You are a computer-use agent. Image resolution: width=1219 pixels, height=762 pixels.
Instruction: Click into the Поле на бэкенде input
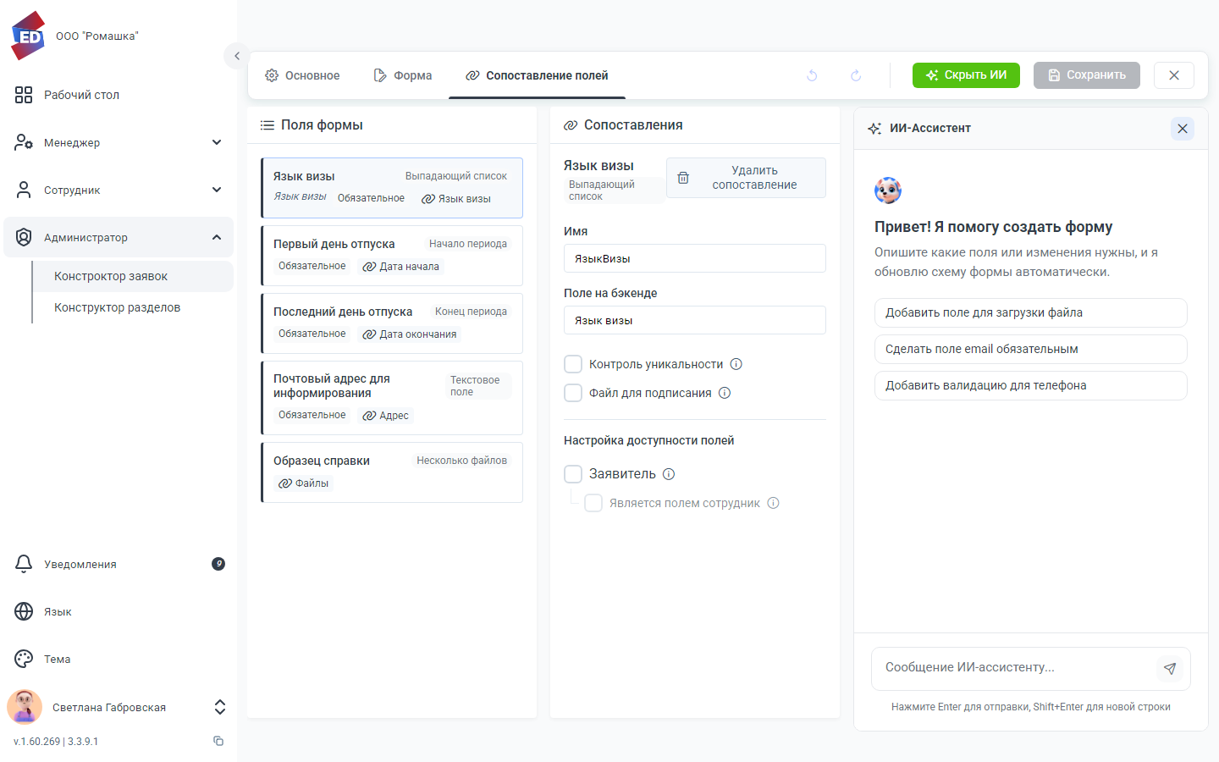point(695,320)
